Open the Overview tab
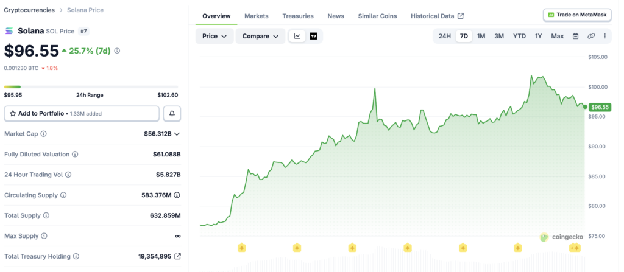 click(216, 16)
